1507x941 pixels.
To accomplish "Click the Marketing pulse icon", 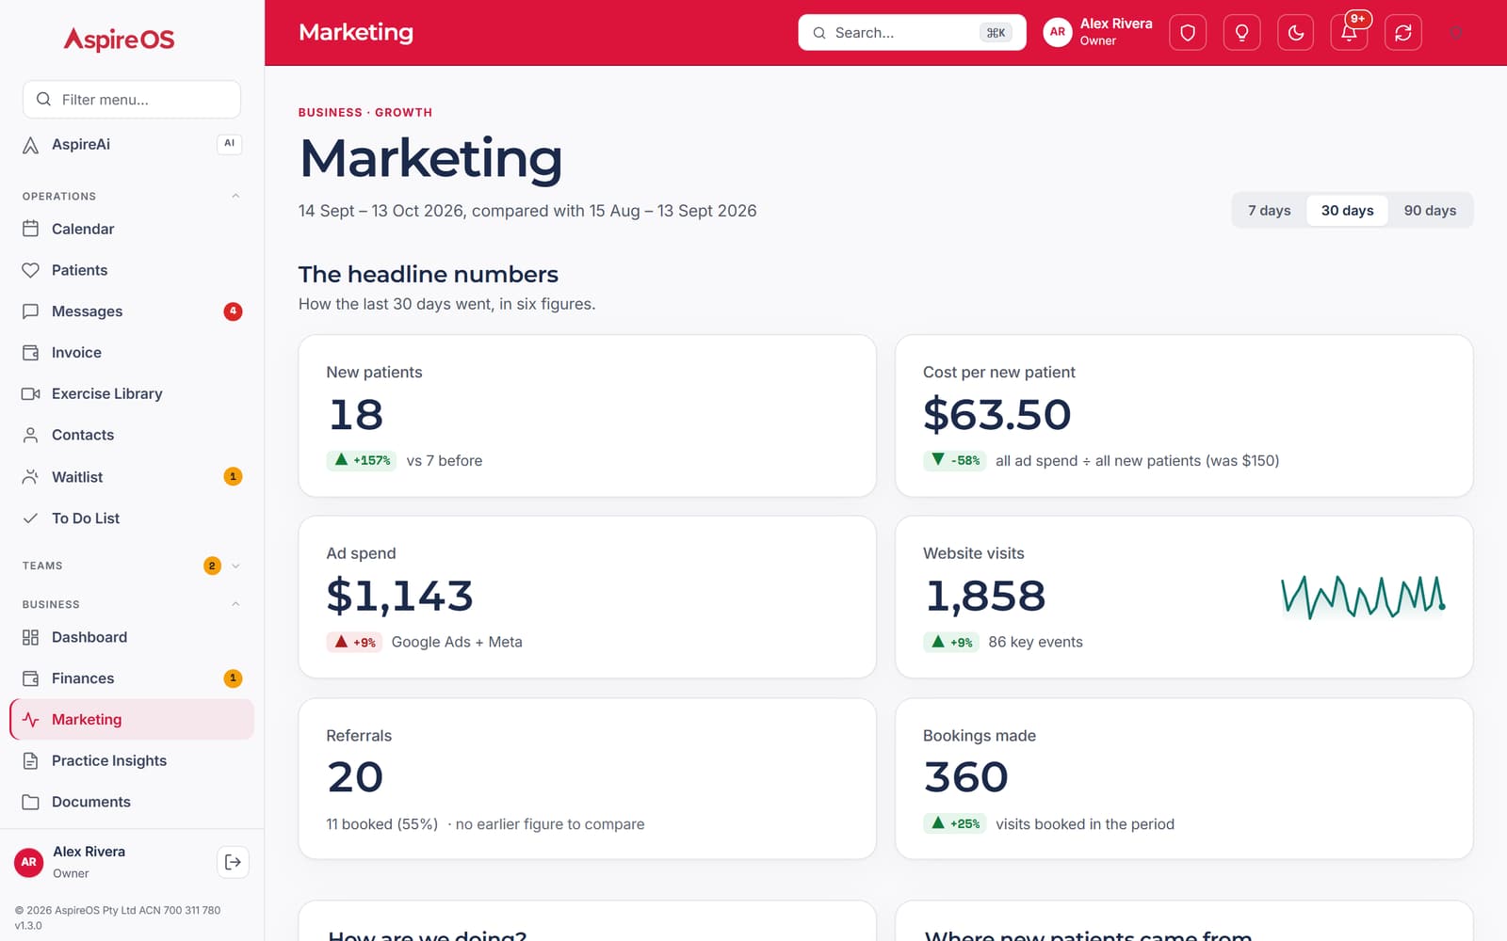I will point(31,720).
